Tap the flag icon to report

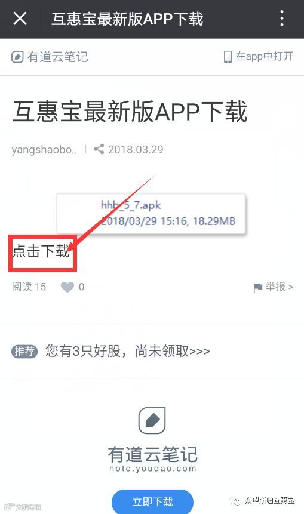(x=258, y=288)
